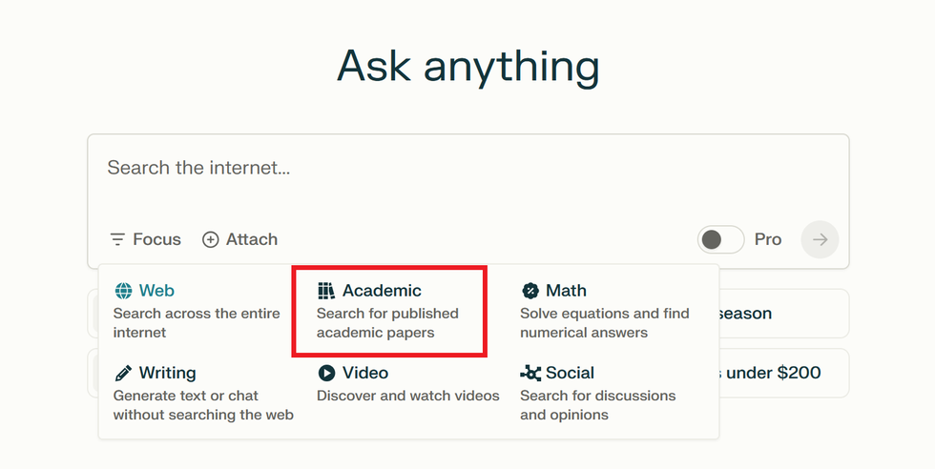Select the Web focus option
This screenshot has width=935, height=469.
(196, 311)
